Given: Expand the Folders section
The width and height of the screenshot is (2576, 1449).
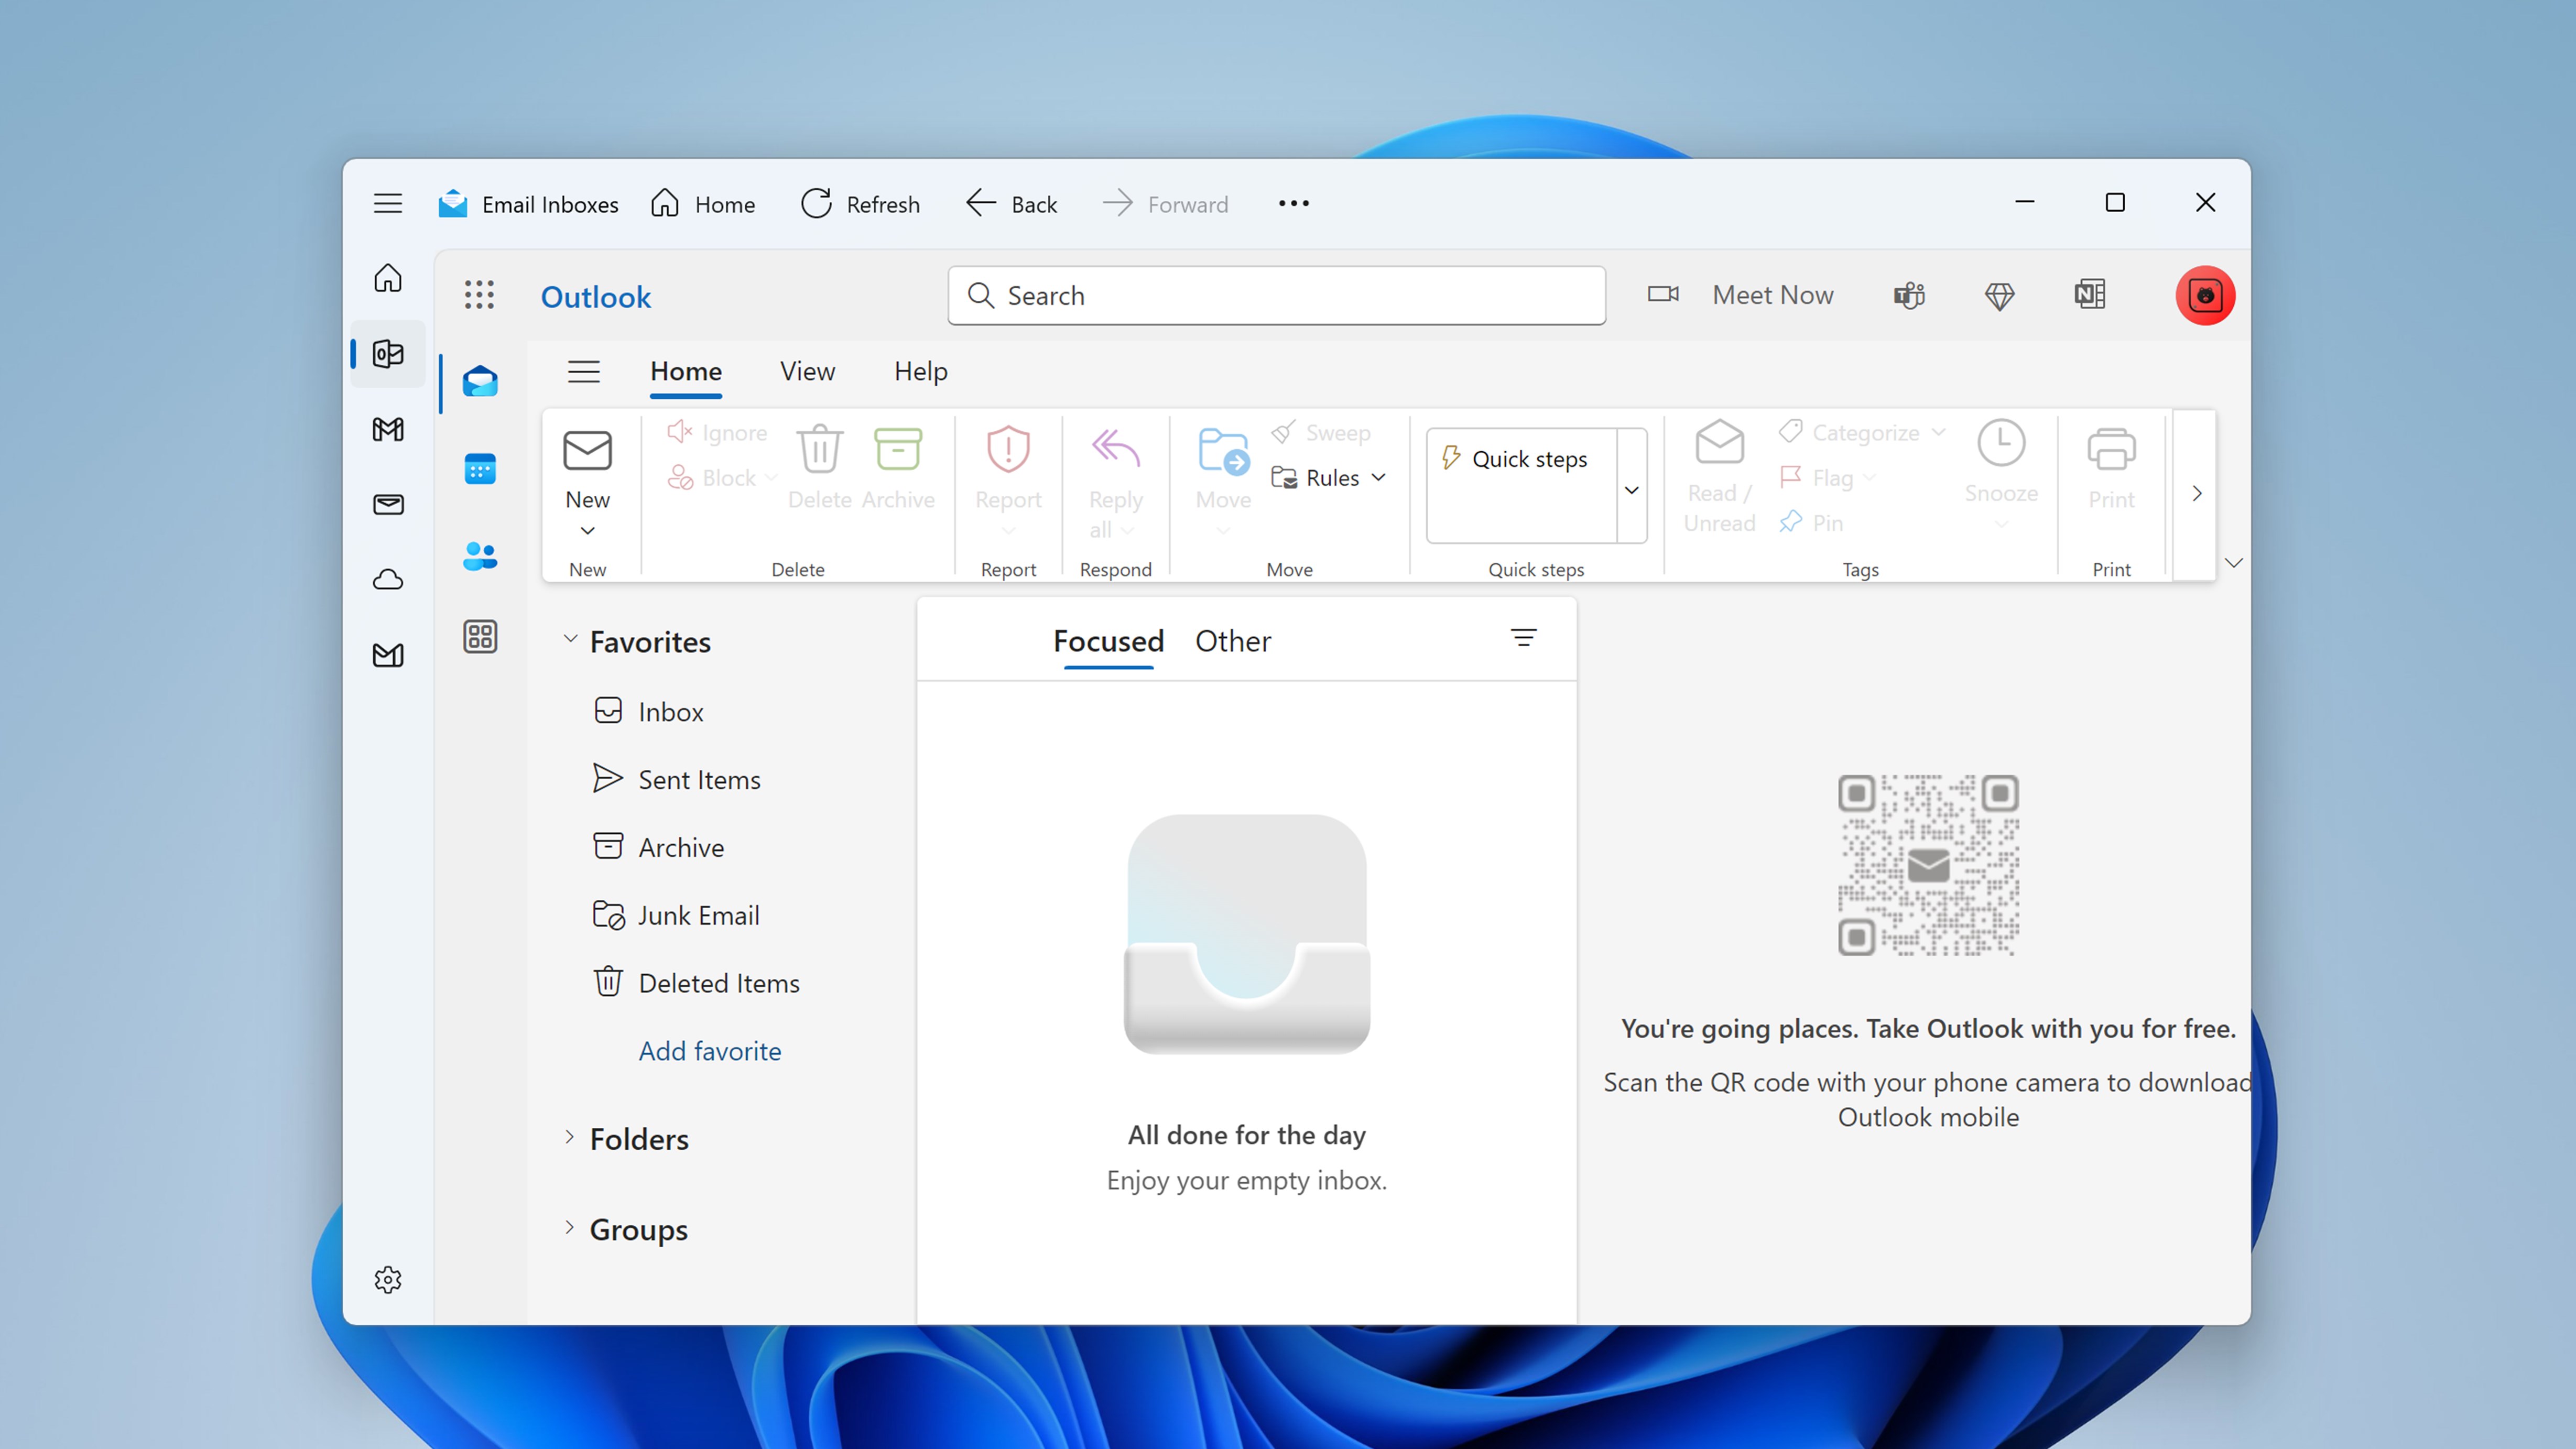Looking at the screenshot, I should [x=570, y=1137].
